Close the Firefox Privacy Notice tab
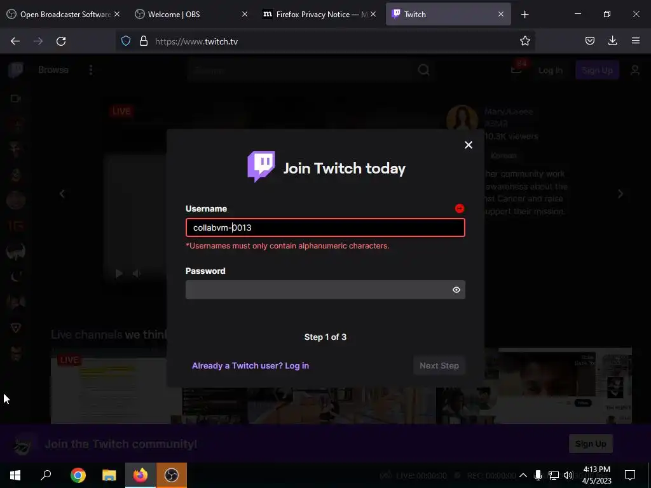 373,14
